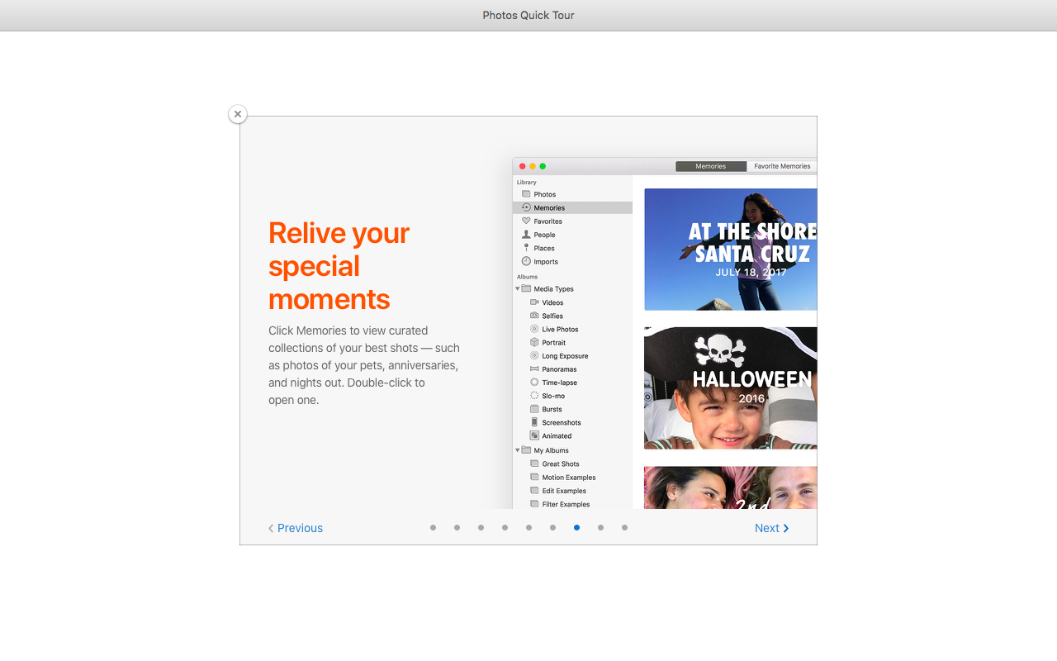Select the last page indicator dot
This screenshot has width=1057, height=661.
point(624,527)
